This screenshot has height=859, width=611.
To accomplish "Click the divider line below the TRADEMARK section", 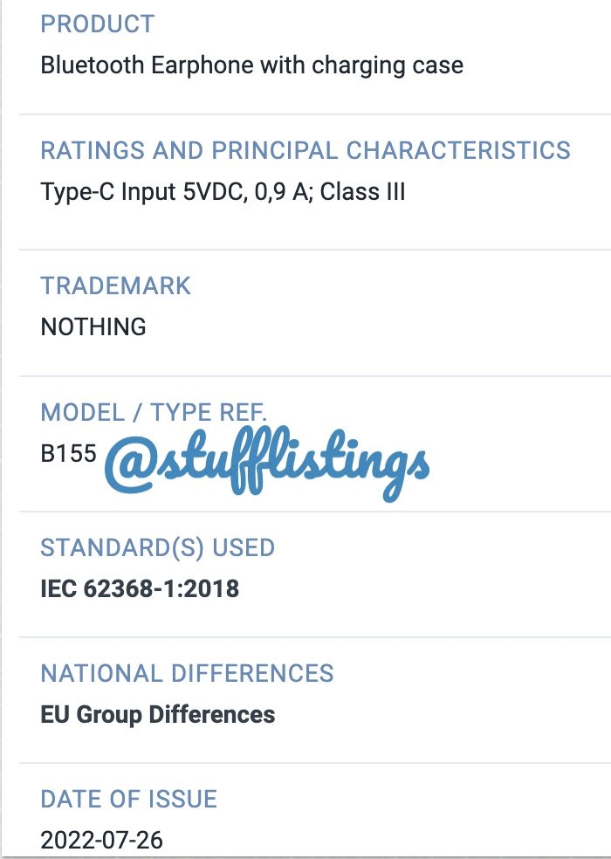I will (x=315, y=376).
